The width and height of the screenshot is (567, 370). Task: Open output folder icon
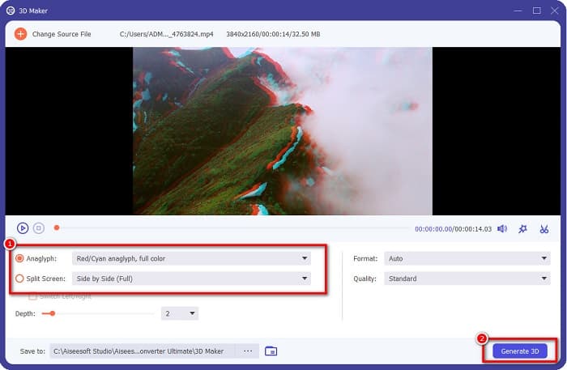[x=271, y=351]
